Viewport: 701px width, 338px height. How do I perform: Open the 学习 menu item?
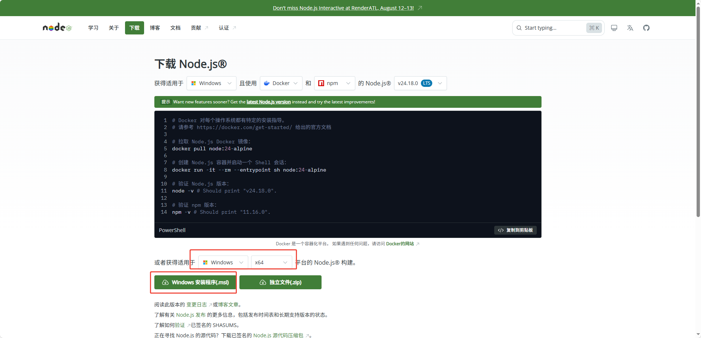point(93,28)
